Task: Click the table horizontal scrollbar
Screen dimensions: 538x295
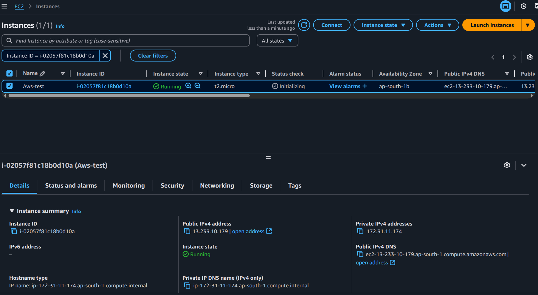Action: 129,96
